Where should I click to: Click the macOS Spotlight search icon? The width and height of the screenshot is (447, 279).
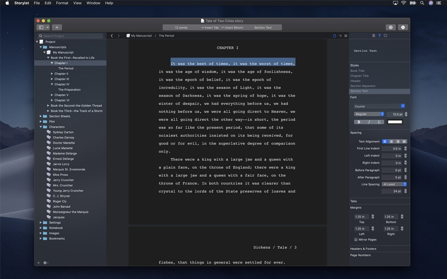pyautogui.click(x=422, y=3)
